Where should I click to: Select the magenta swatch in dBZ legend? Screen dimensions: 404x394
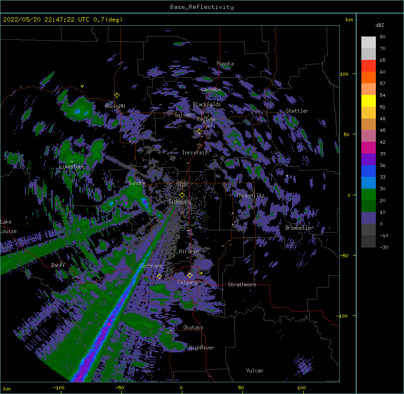pyautogui.click(x=368, y=147)
